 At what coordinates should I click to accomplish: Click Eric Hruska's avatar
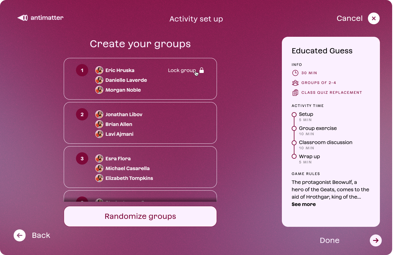(99, 70)
